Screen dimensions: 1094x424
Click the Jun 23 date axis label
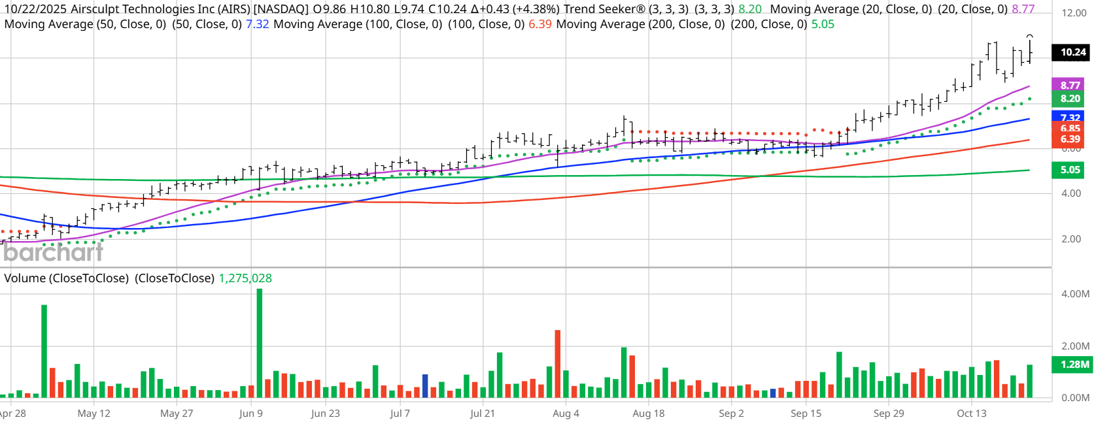(x=326, y=413)
